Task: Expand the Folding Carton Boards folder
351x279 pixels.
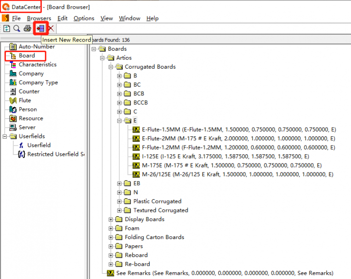Action: [111, 238]
